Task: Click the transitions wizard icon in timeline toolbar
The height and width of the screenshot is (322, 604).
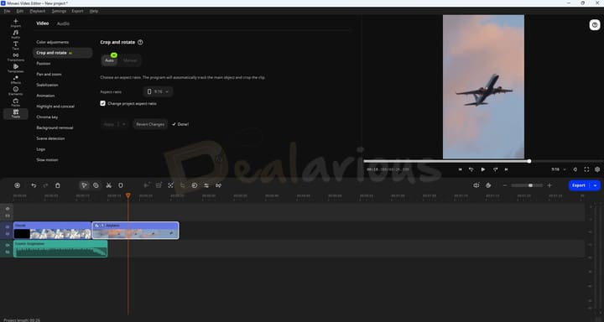Action: point(218,185)
